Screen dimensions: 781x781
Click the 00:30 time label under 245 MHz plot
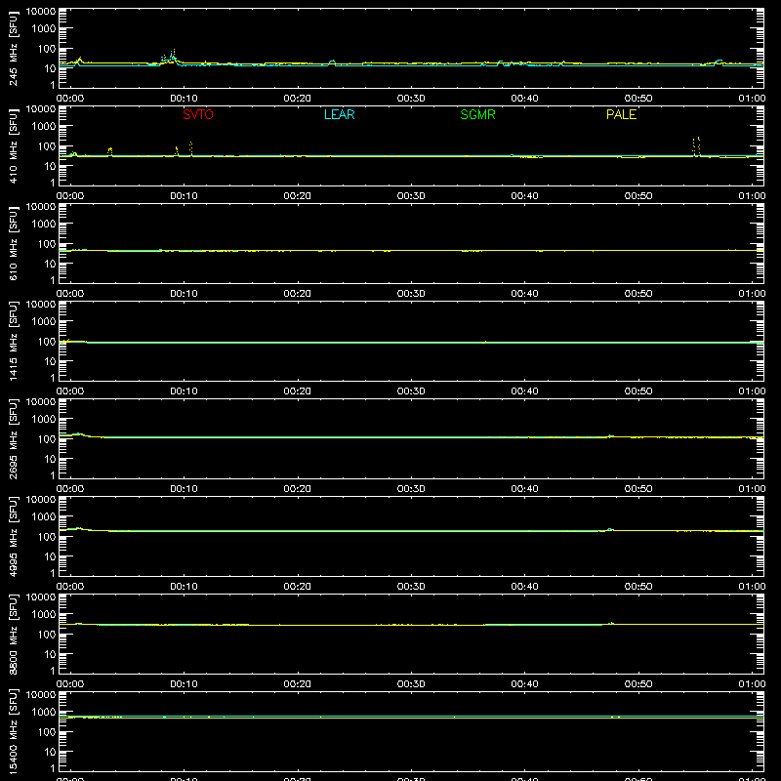(x=411, y=99)
